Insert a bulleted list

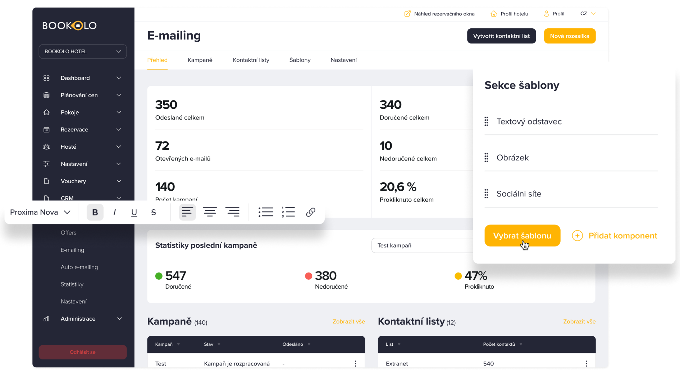(266, 212)
